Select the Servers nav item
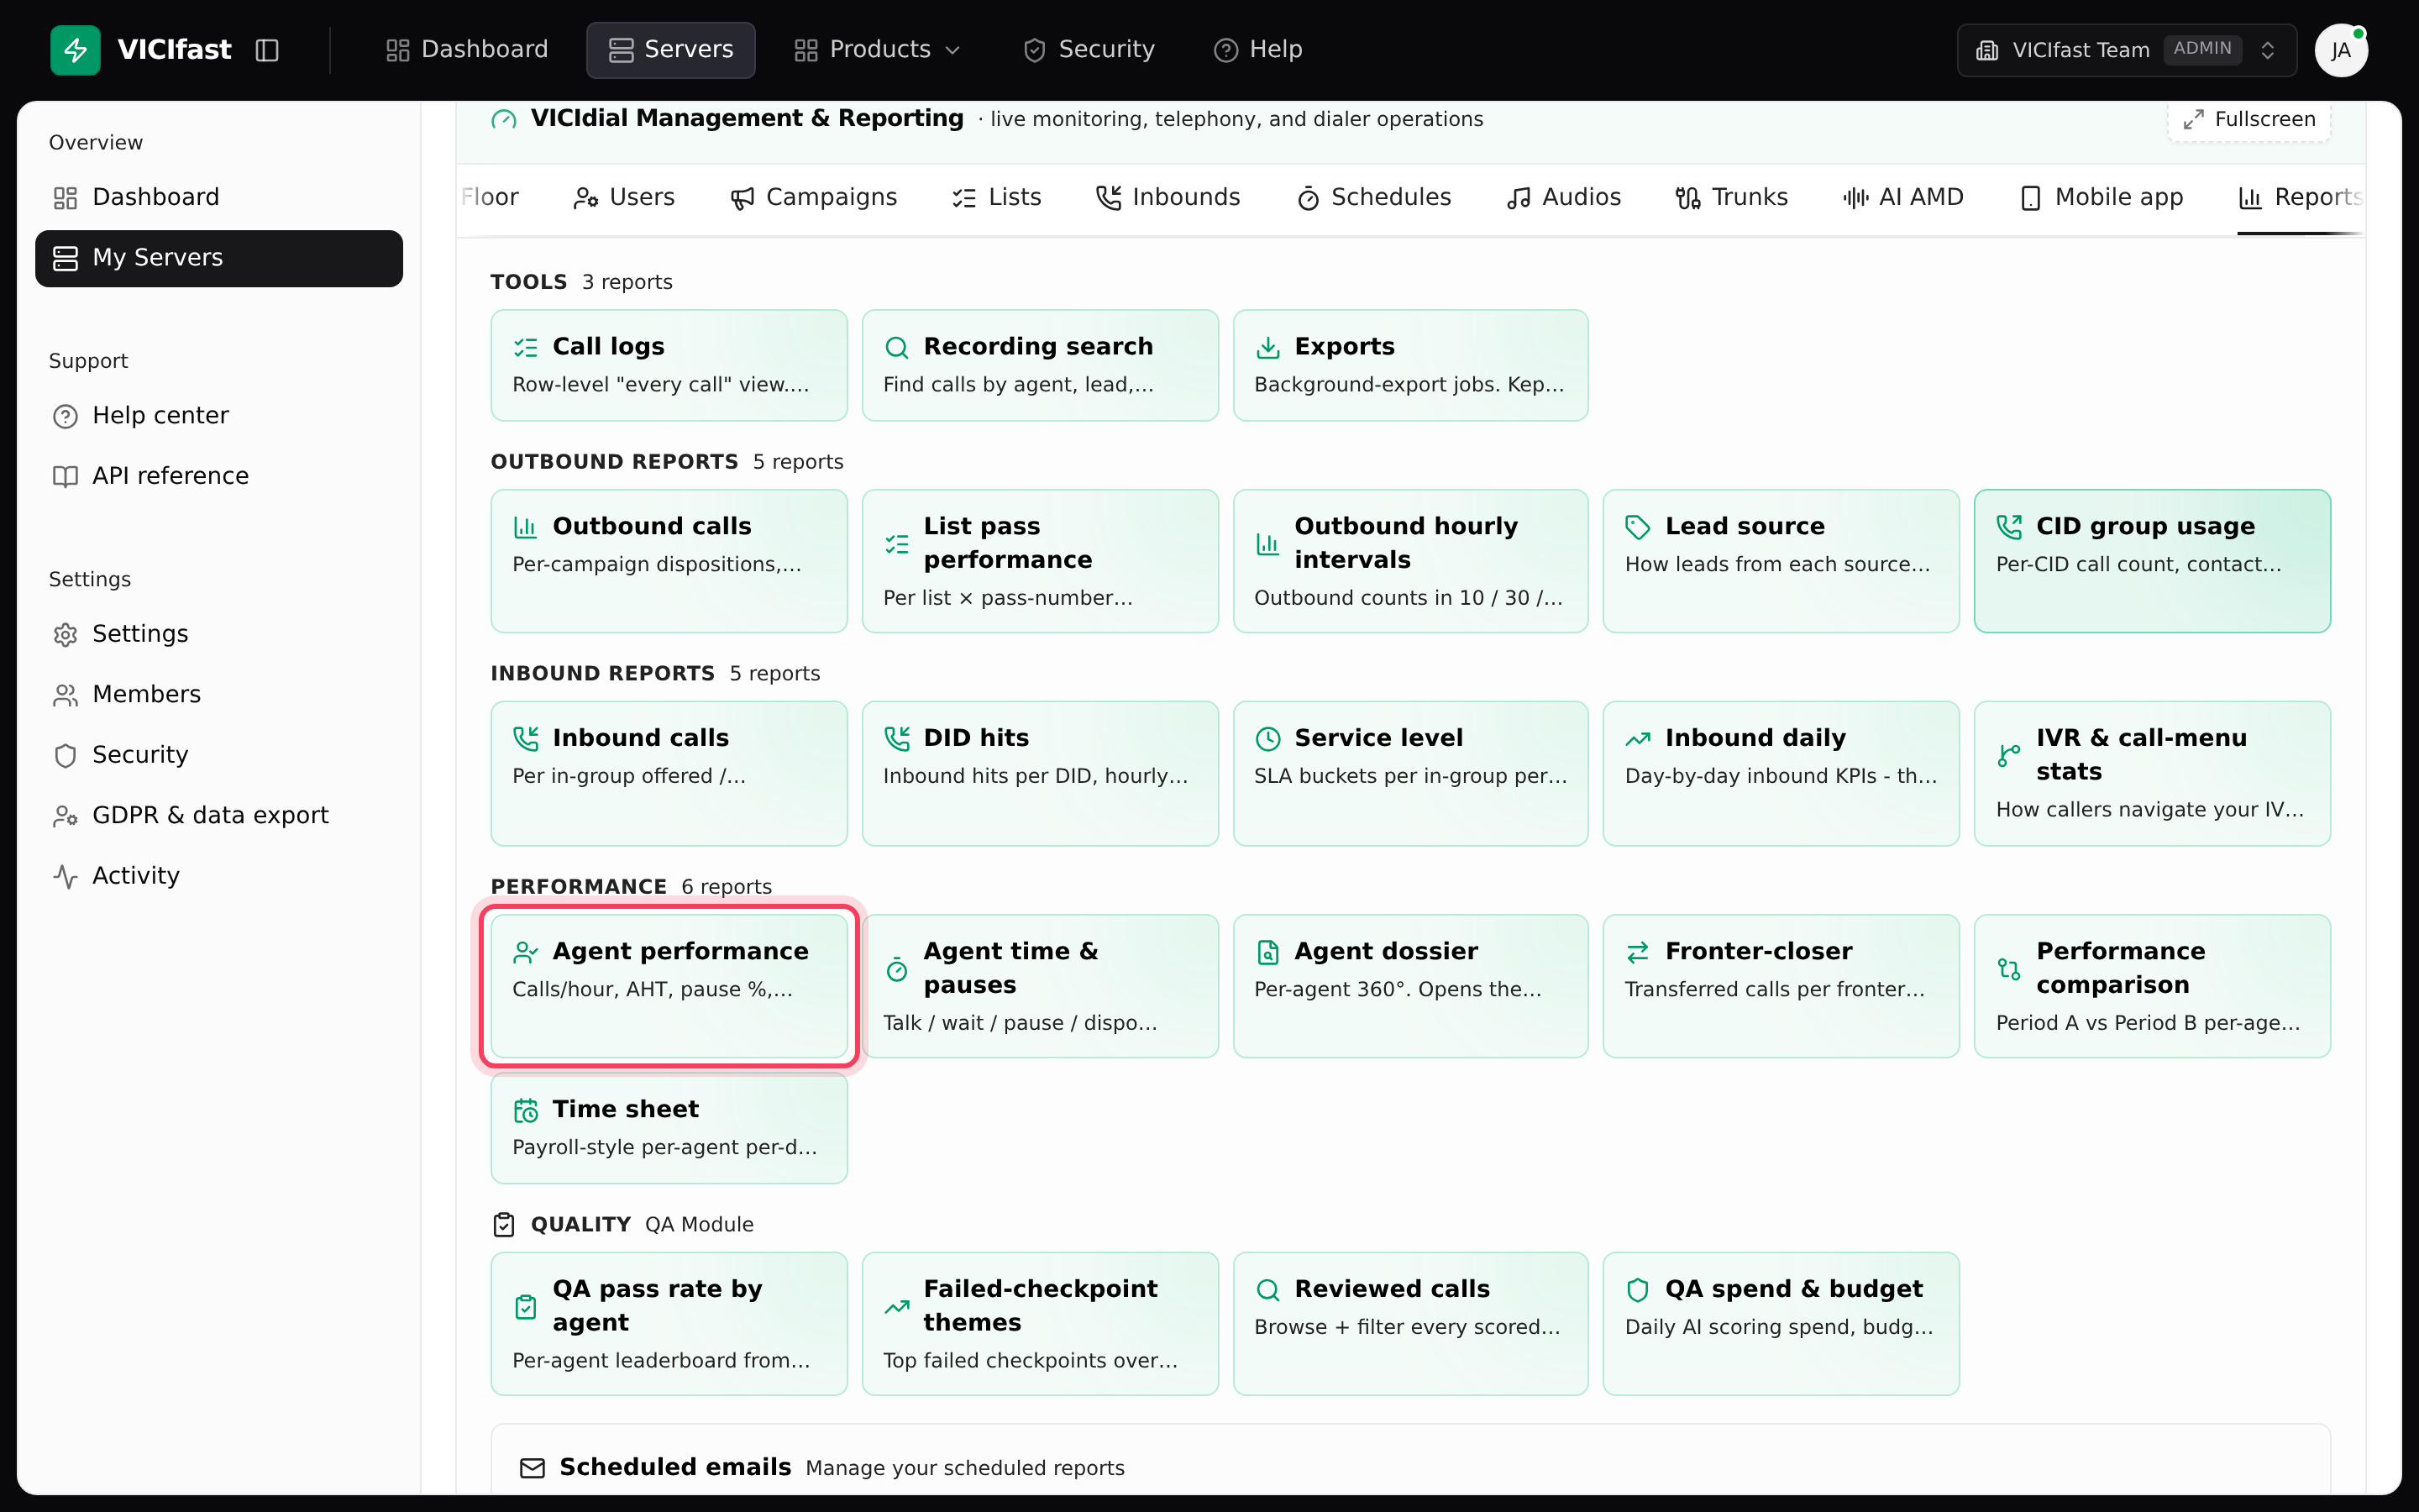Image resolution: width=2419 pixels, height=1512 pixels. coord(671,50)
